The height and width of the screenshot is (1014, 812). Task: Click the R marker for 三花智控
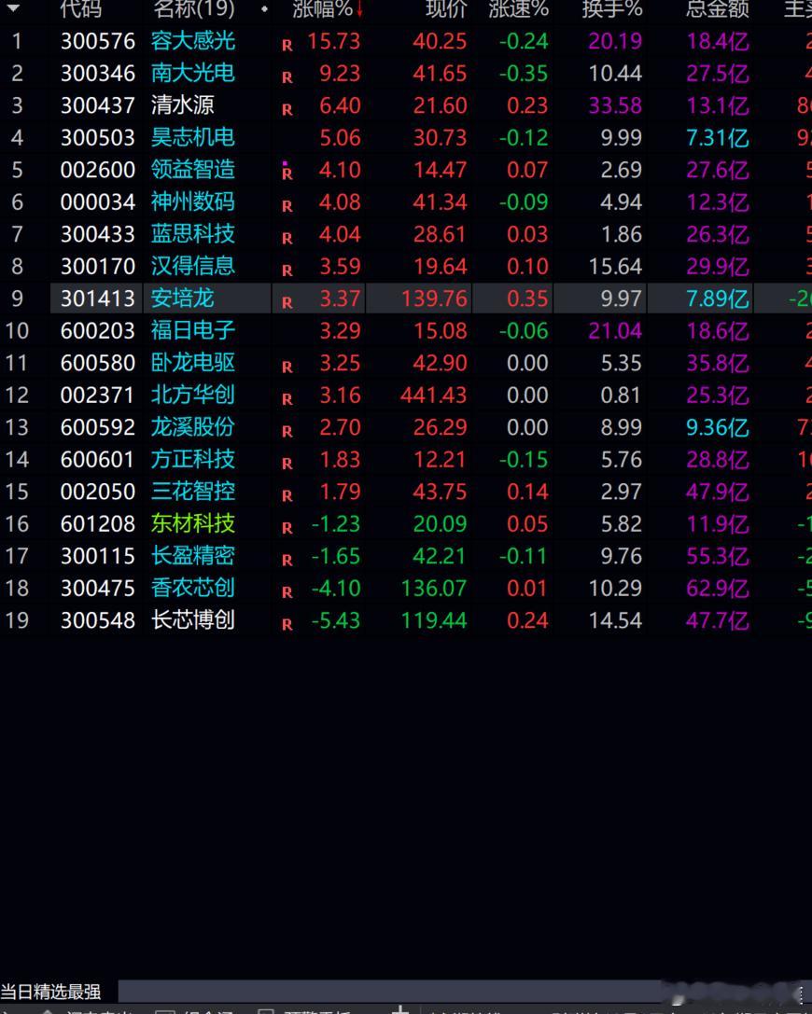click(287, 496)
